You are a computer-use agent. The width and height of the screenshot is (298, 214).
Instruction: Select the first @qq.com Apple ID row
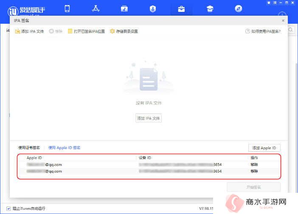point(149,164)
